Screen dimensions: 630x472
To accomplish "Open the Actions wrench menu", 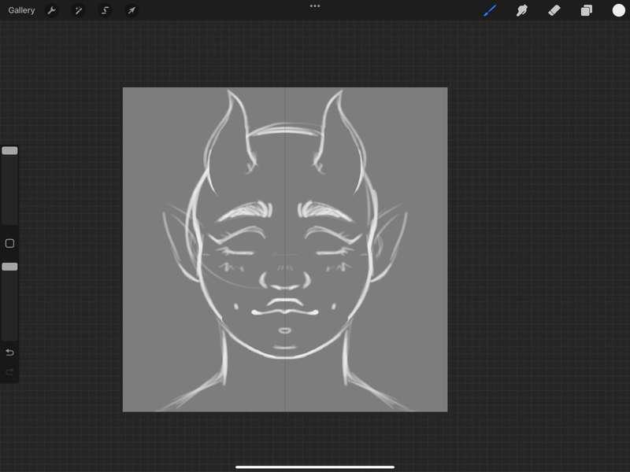I will click(51, 10).
